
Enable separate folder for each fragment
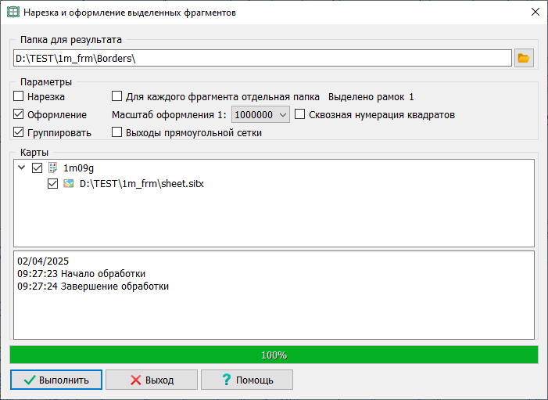point(117,97)
